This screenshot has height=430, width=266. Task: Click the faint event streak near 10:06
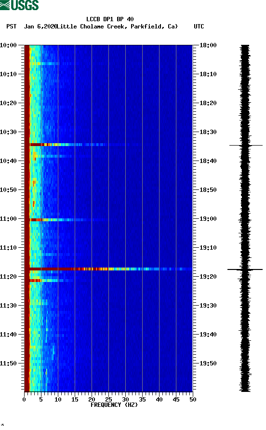tap(51, 64)
